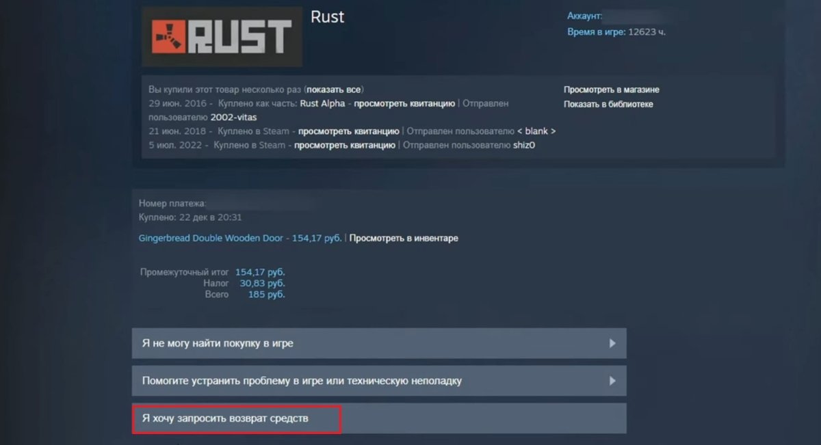Screen dimensions: 821x445
Task: Click 'показать все' purchases link
Action: point(335,90)
